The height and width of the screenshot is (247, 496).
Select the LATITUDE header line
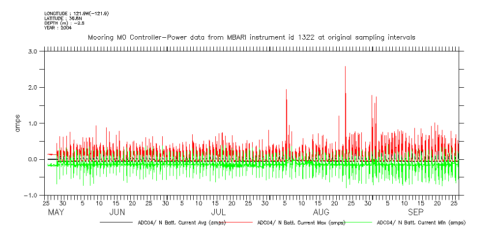[62, 18]
